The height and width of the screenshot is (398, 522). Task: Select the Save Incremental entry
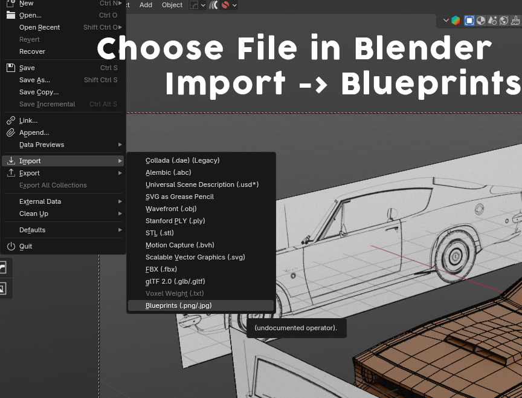47,104
